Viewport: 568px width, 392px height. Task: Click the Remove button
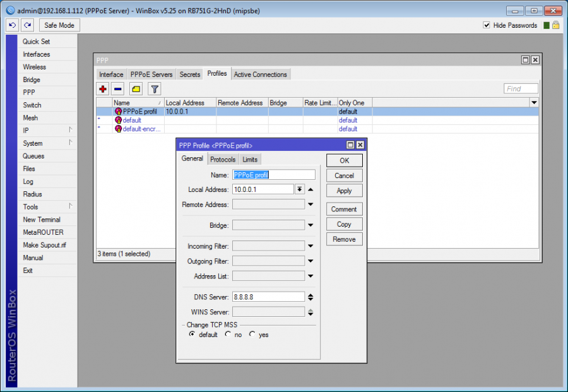[x=344, y=239]
